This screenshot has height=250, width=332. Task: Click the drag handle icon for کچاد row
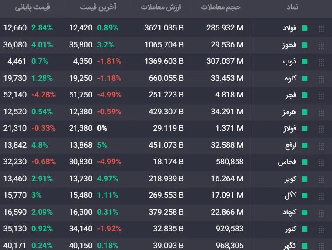[x=321, y=213]
